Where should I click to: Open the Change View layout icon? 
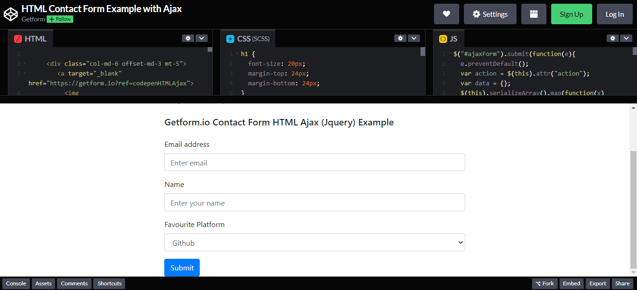(x=533, y=14)
